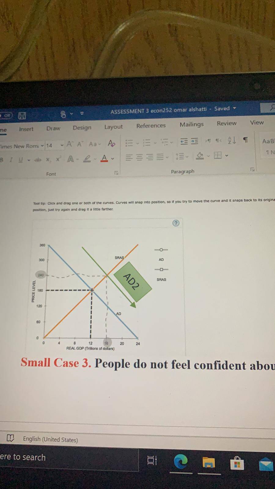The height and width of the screenshot is (489, 275).
Task: Center the text alignment
Action: coord(139,157)
